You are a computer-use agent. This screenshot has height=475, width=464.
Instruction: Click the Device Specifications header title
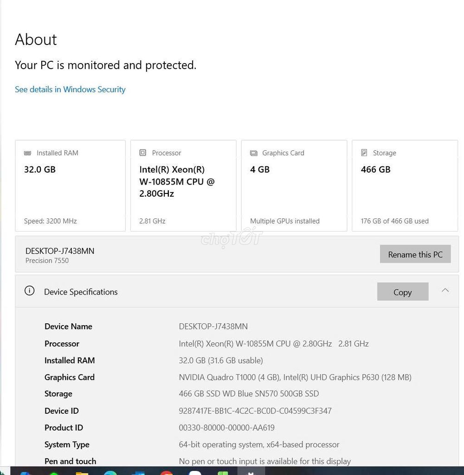(x=81, y=292)
